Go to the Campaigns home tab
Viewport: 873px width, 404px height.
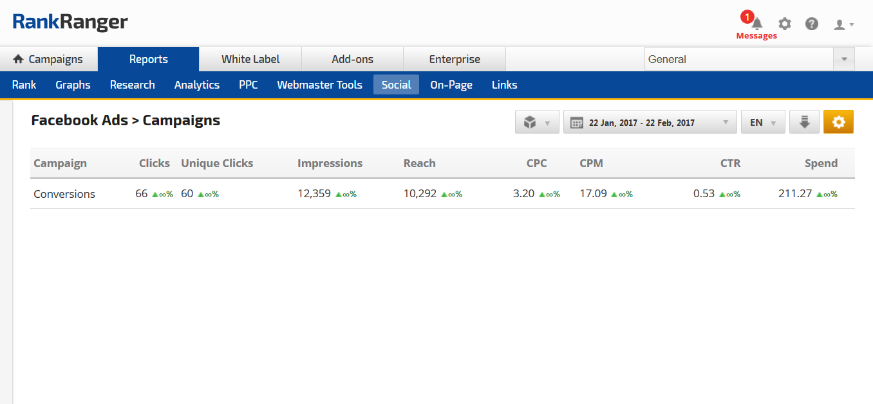coord(48,59)
